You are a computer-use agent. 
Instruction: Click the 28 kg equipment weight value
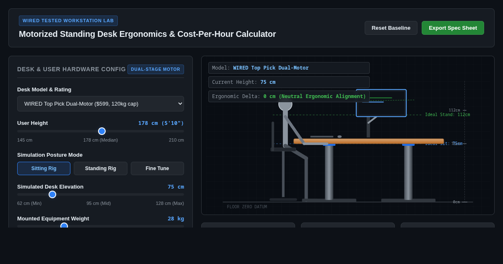pos(176,218)
